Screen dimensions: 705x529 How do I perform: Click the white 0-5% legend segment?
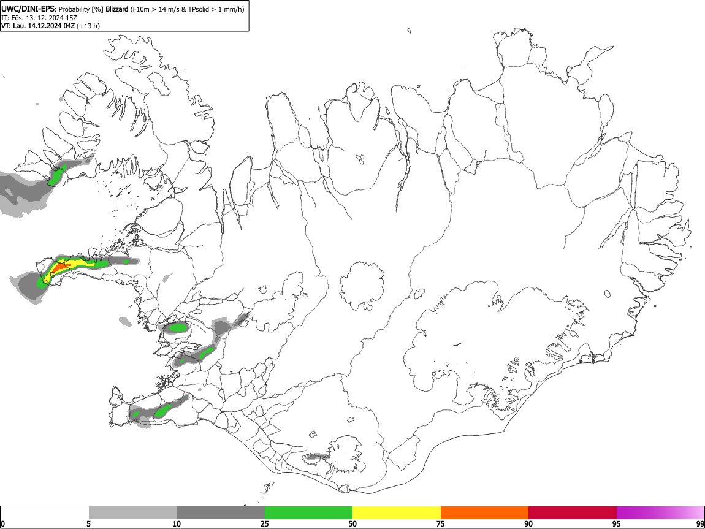45,513
